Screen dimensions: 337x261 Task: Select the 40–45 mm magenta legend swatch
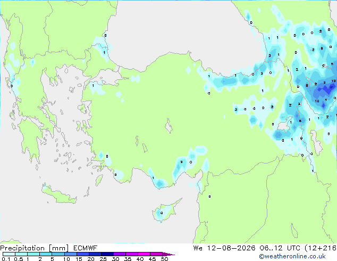[x=144, y=254]
